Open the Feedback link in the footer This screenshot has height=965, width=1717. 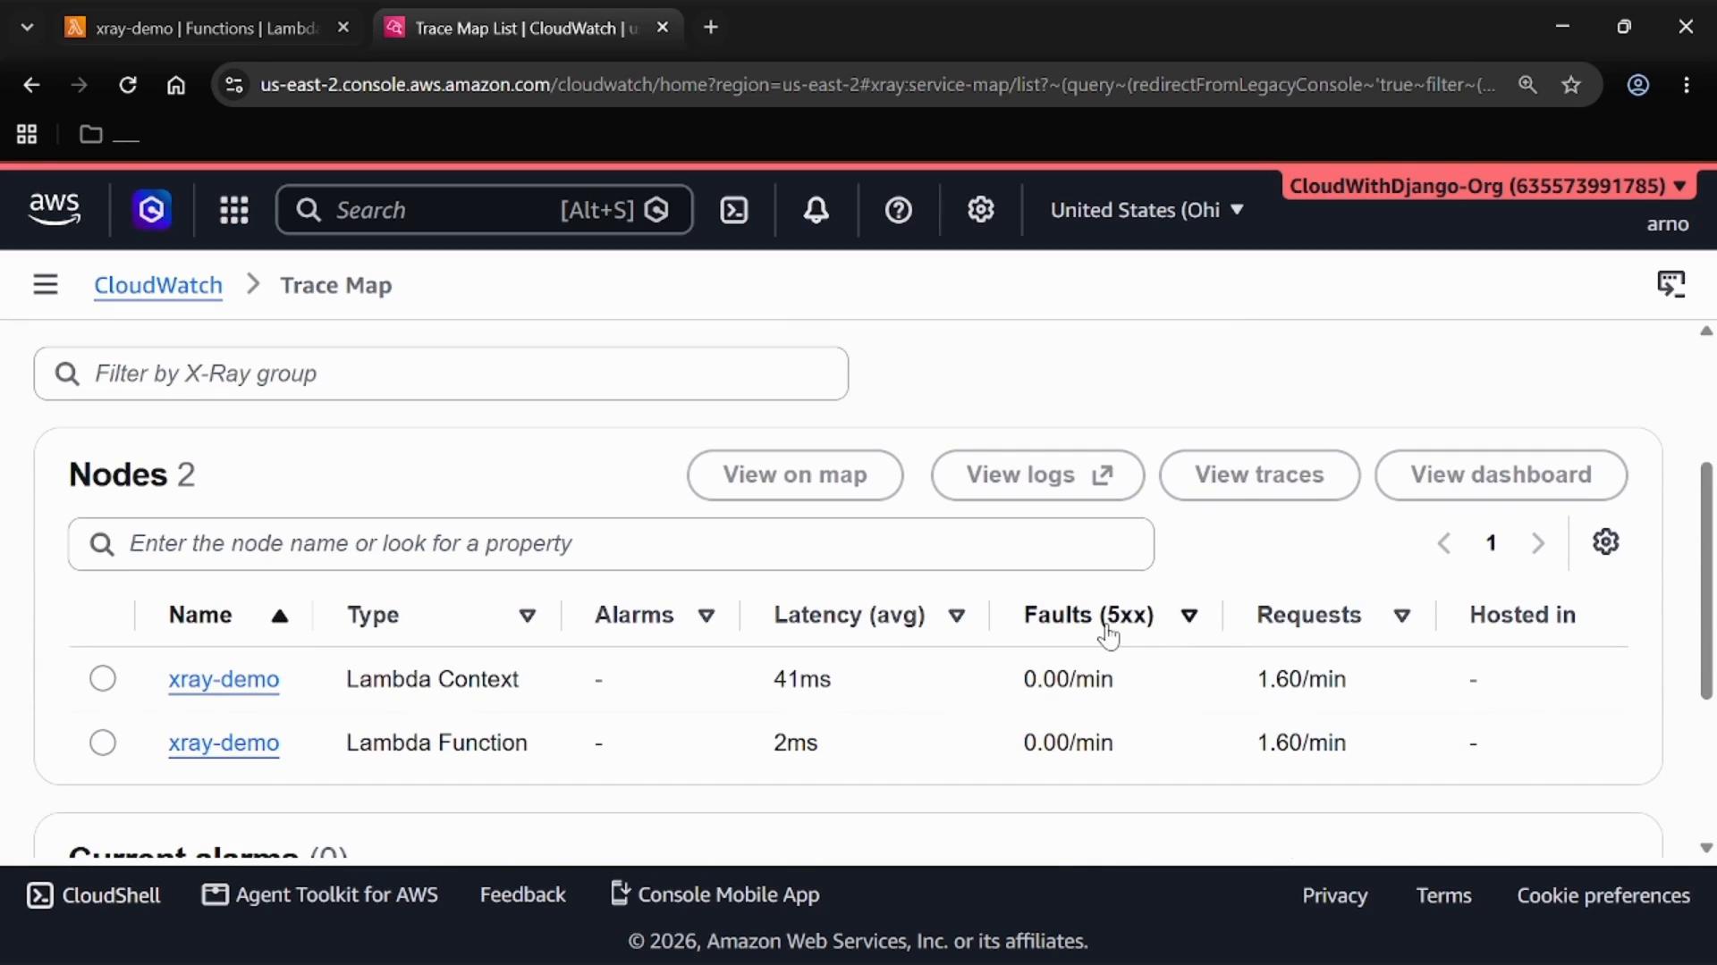[x=522, y=894]
